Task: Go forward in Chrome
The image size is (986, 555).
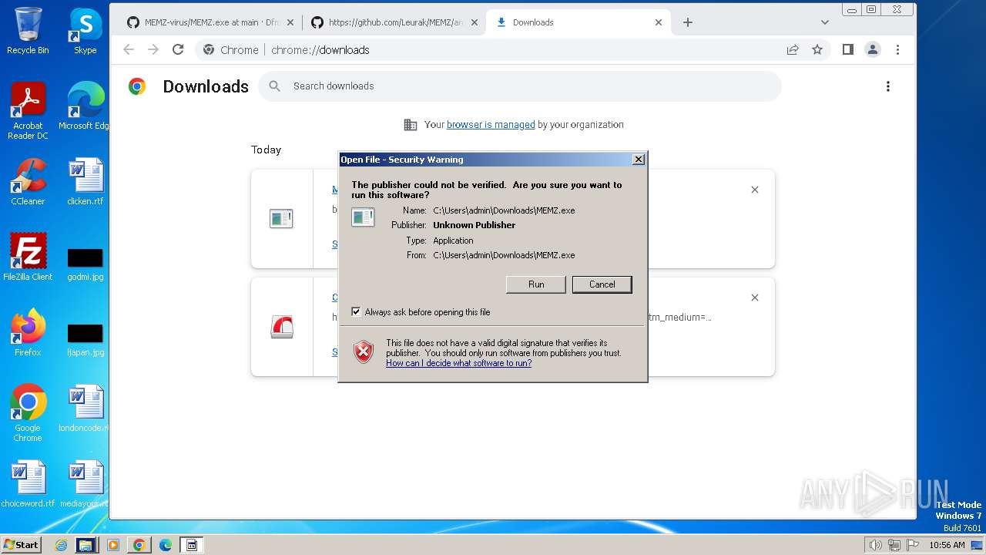Action: pyautogui.click(x=153, y=49)
